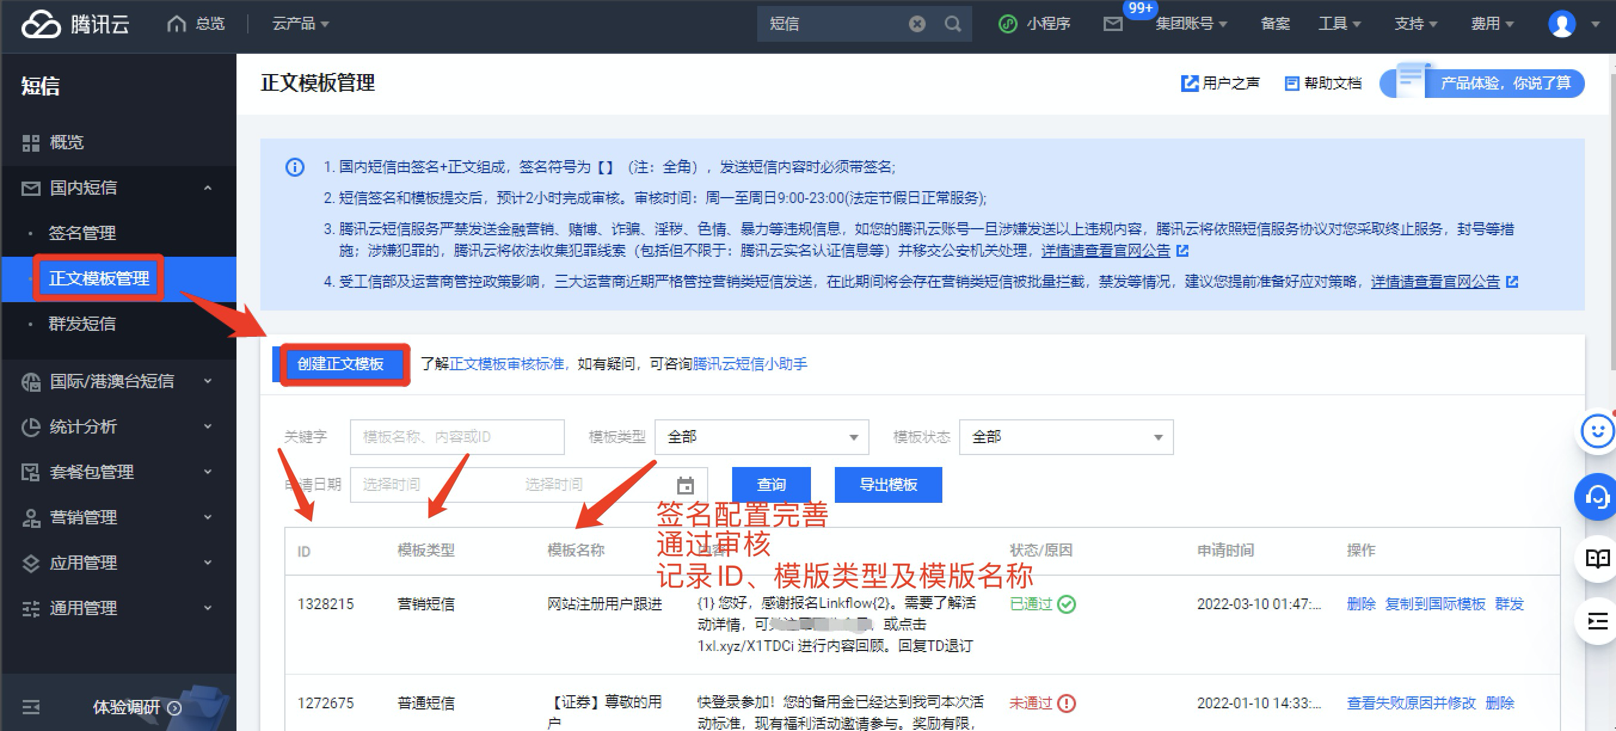The width and height of the screenshot is (1616, 731).
Task: Click the user avatar icon
Action: (x=1562, y=24)
